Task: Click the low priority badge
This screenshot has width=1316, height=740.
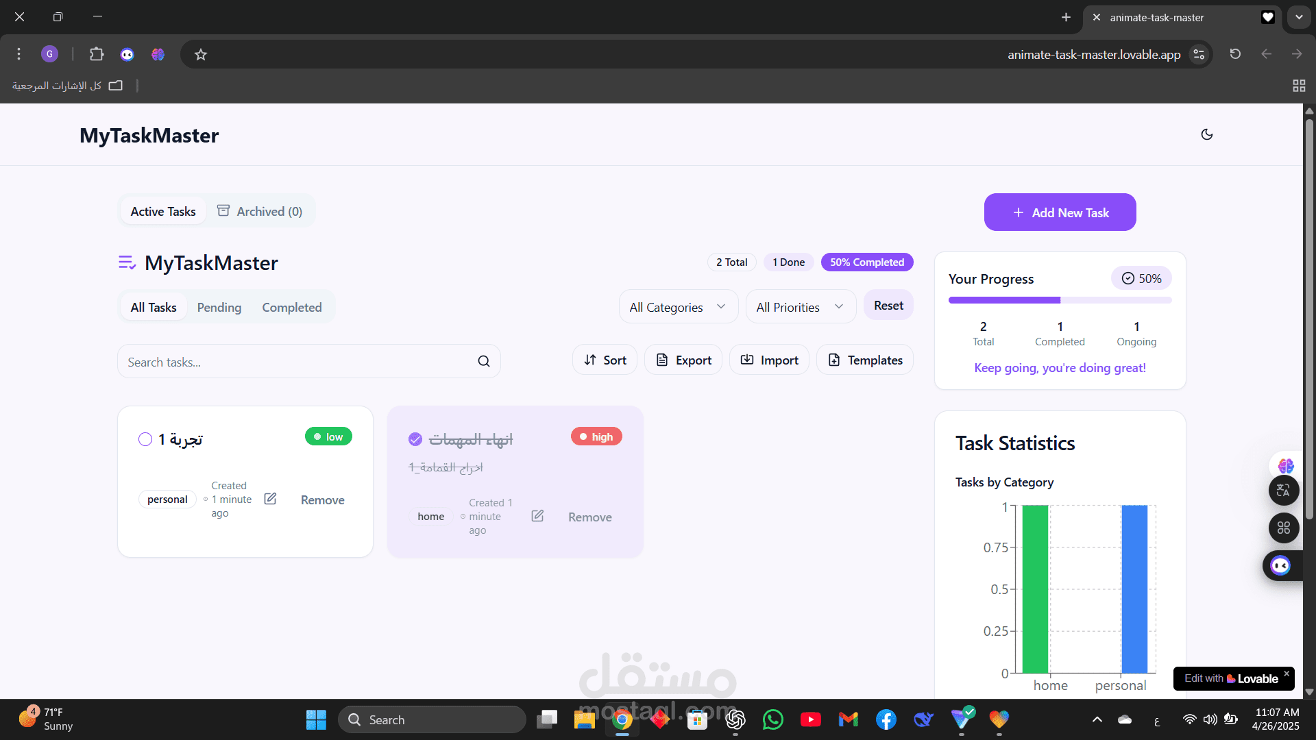Action: (x=328, y=436)
